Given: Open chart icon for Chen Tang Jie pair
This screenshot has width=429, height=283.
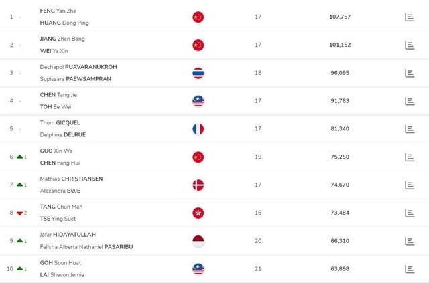Looking at the screenshot, I should click(410, 101).
